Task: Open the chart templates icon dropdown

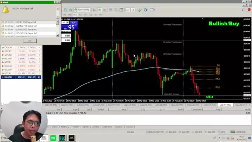Action: (x=153, y=10)
